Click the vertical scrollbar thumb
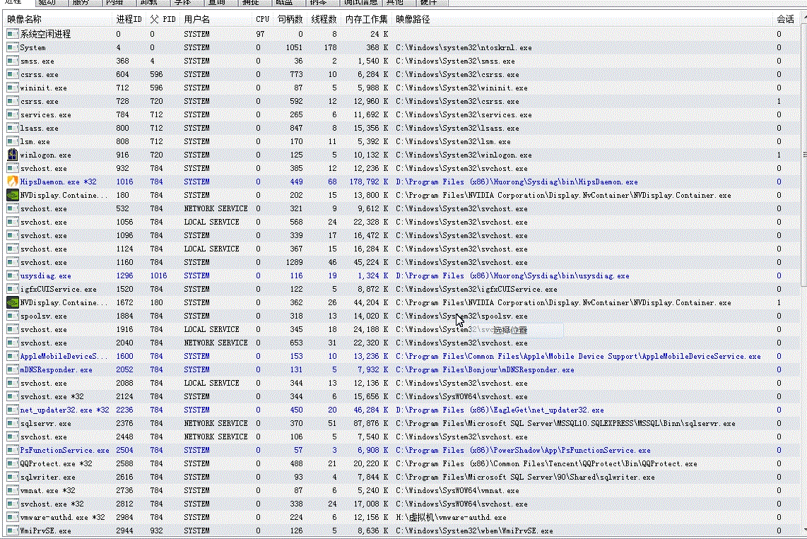Image resolution: width=807 pixels, height=539 pixels. [x=804, y=154]
